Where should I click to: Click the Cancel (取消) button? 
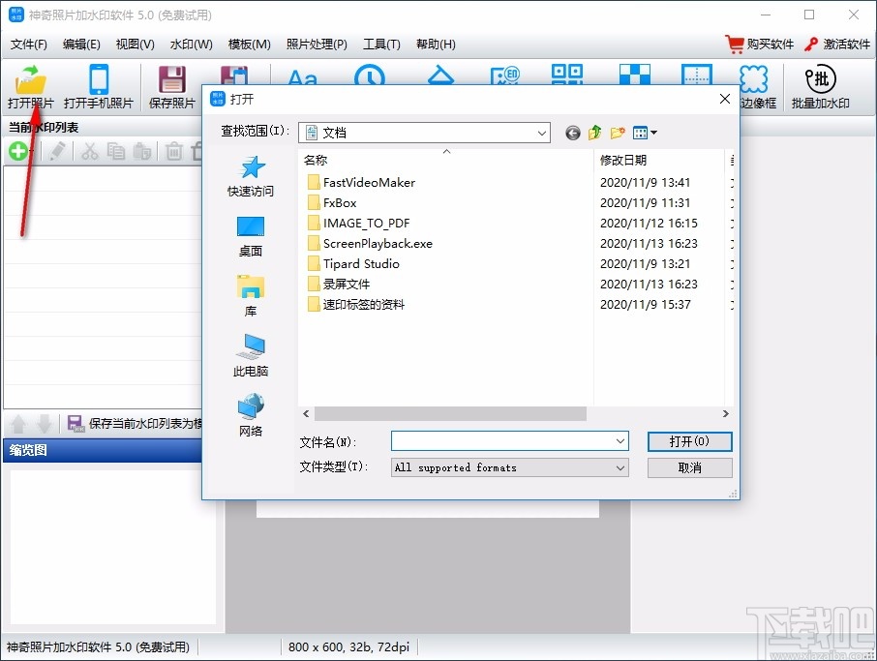689,467
